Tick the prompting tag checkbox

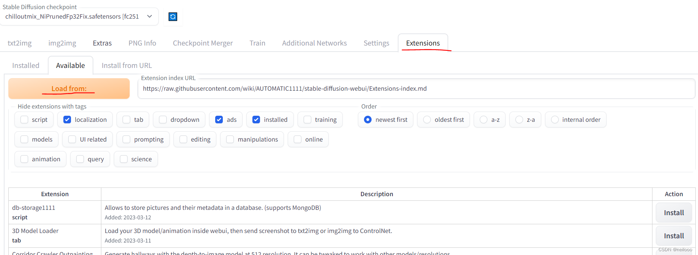[126, 140]
